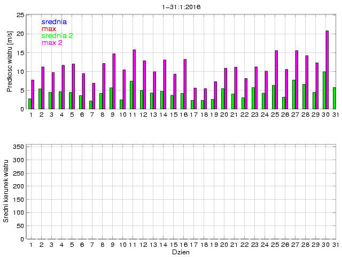The height and width of the screenshot is (257, 342).
Task: Click the green bar for day 27
Action: pos(293,94)
